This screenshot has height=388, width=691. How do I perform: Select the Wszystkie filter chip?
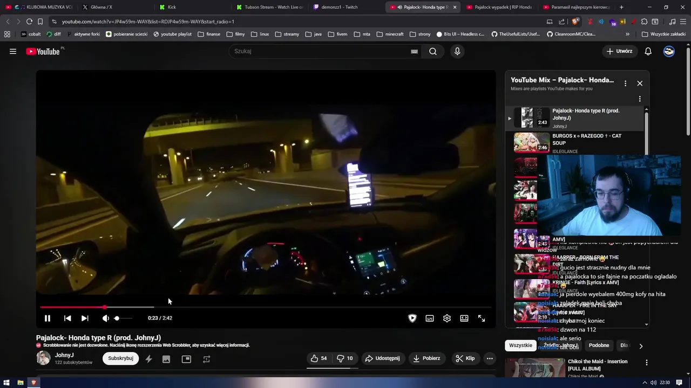coord(520,345)
